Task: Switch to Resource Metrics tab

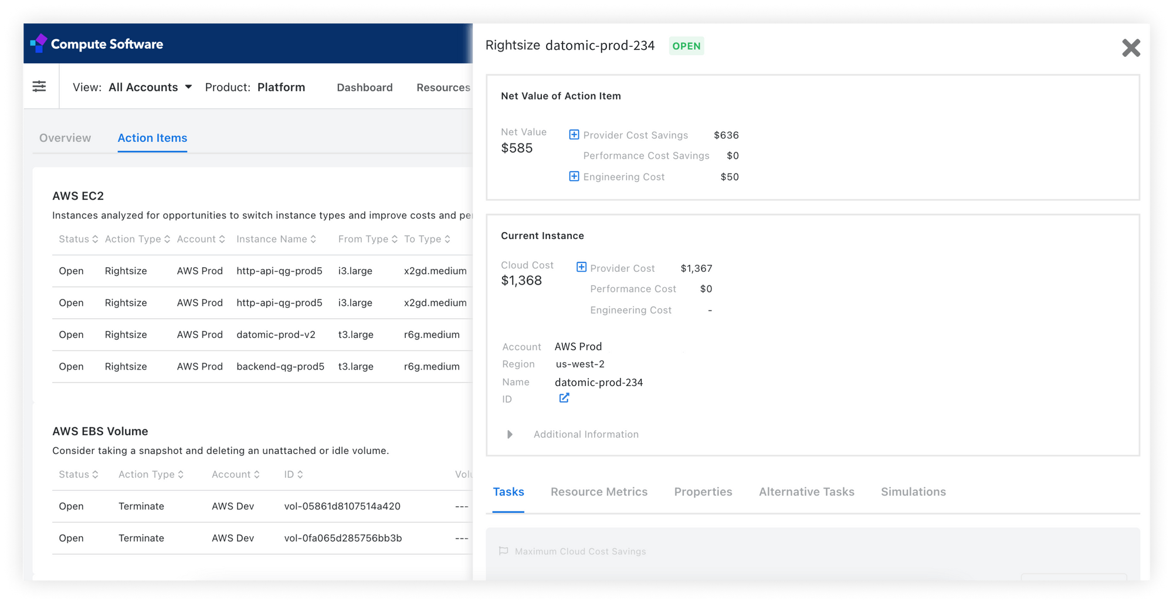Action: [x=599, y=492]
